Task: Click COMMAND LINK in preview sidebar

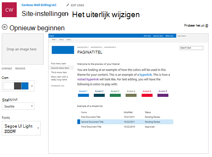Action: (58, 86)
